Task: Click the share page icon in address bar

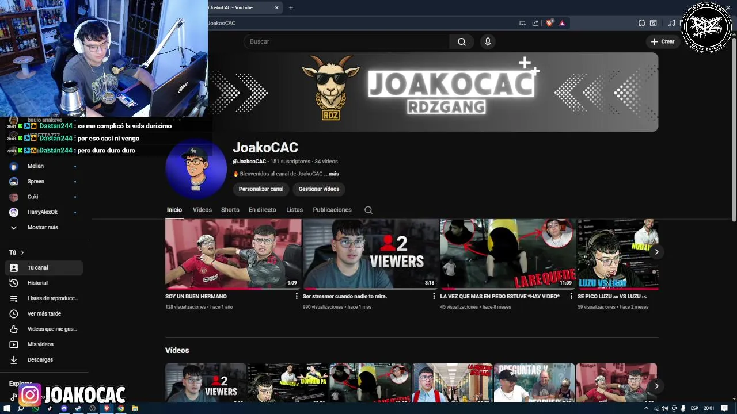Action: coord(535,23)
